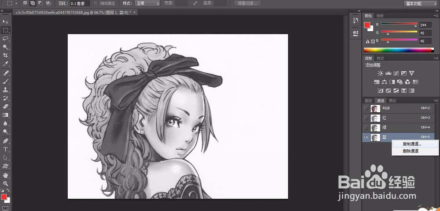The image size is (440, 211).
Task: Hide the Blue (蓝) channel eye
Action: (366, 137)
